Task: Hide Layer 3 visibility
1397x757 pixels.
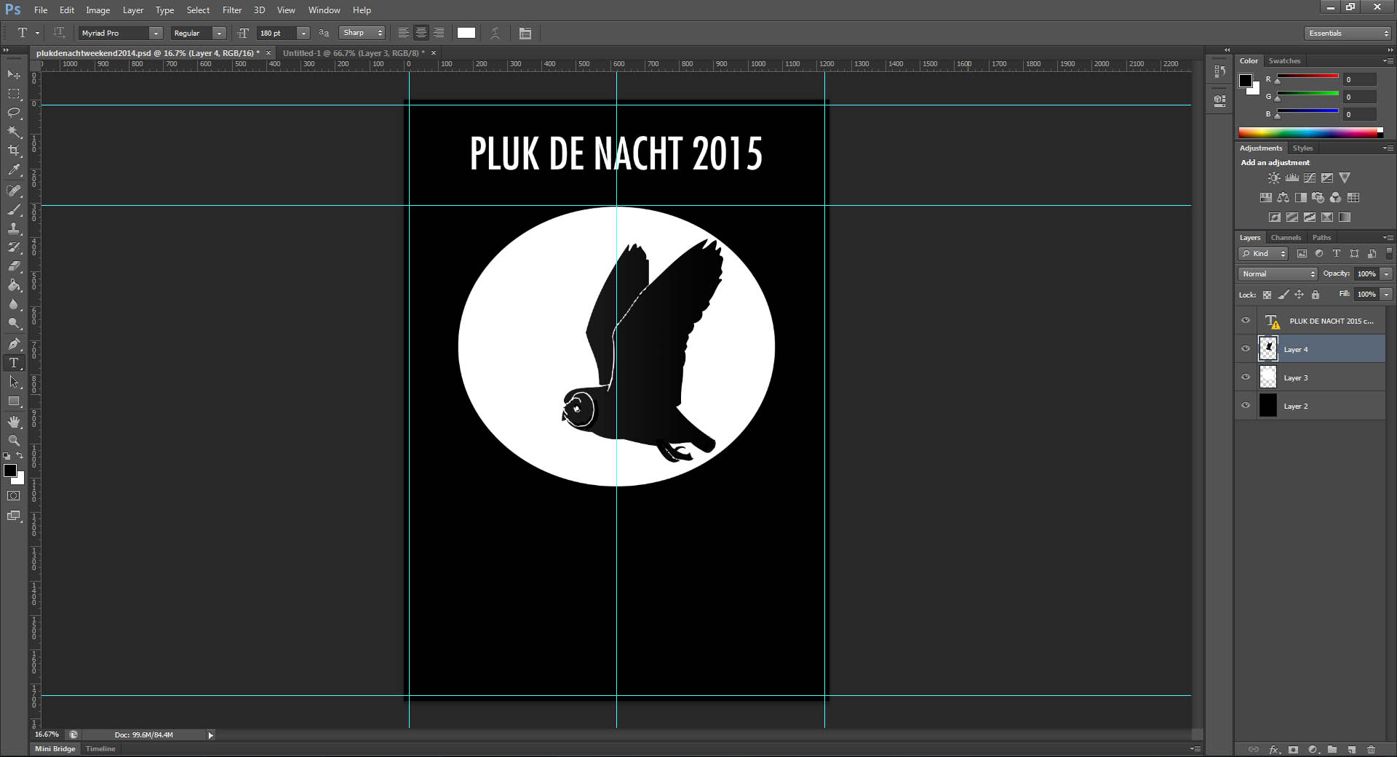Action: [x=1246, y=377]
